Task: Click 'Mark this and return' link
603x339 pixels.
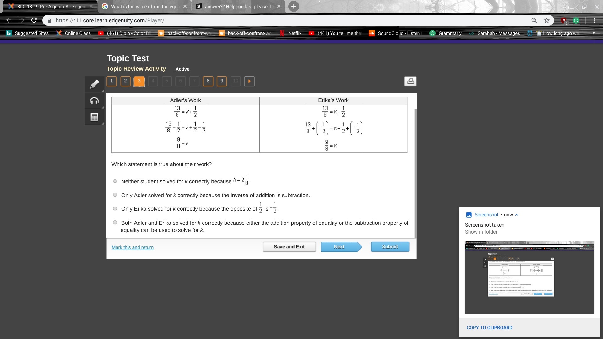Action: (133, 247)
